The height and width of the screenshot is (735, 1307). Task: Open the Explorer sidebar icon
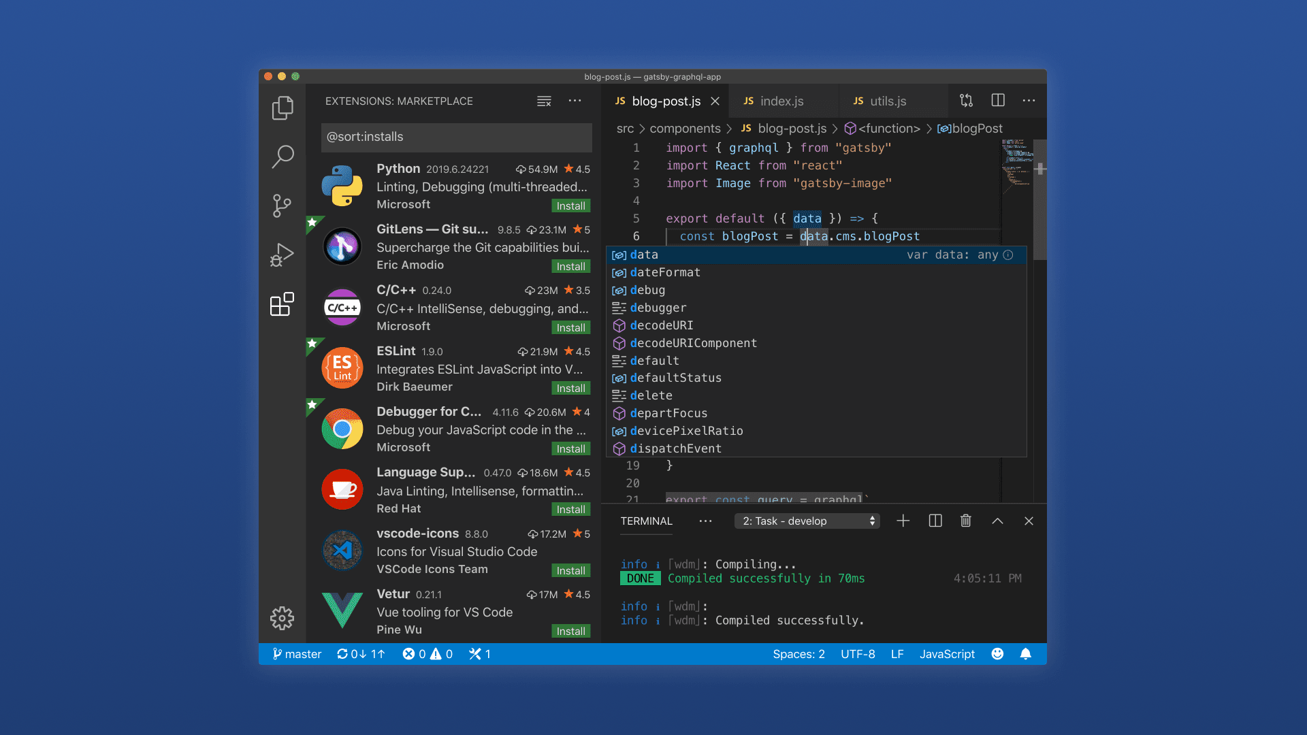point(283,108)
